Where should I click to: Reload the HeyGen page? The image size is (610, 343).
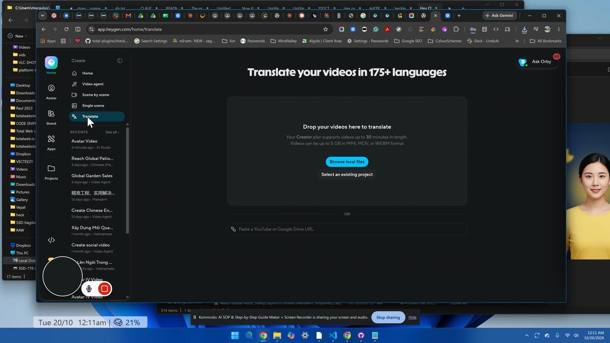click(66, 29)
